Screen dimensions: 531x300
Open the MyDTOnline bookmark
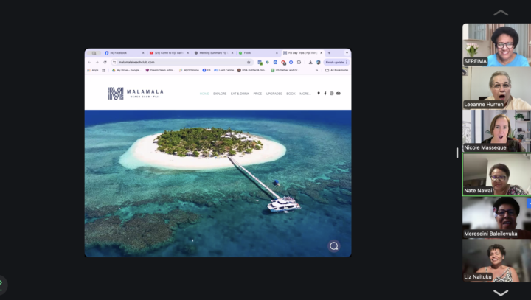point(189,71)
